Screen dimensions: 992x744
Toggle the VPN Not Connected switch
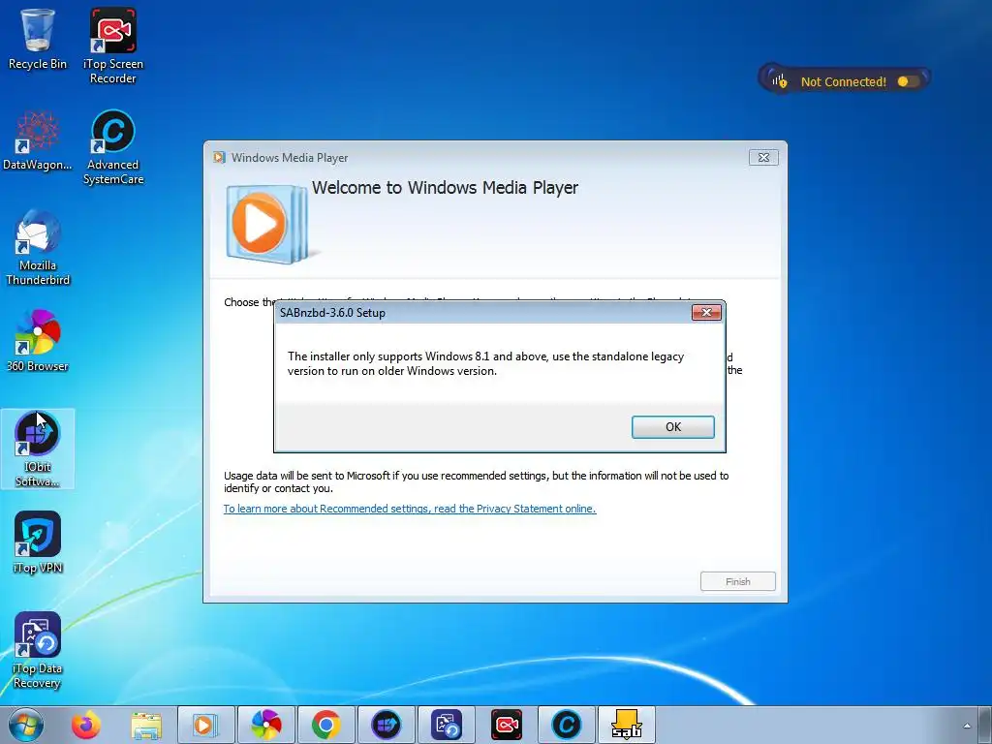pyautogui.click(x=908, y=81)
